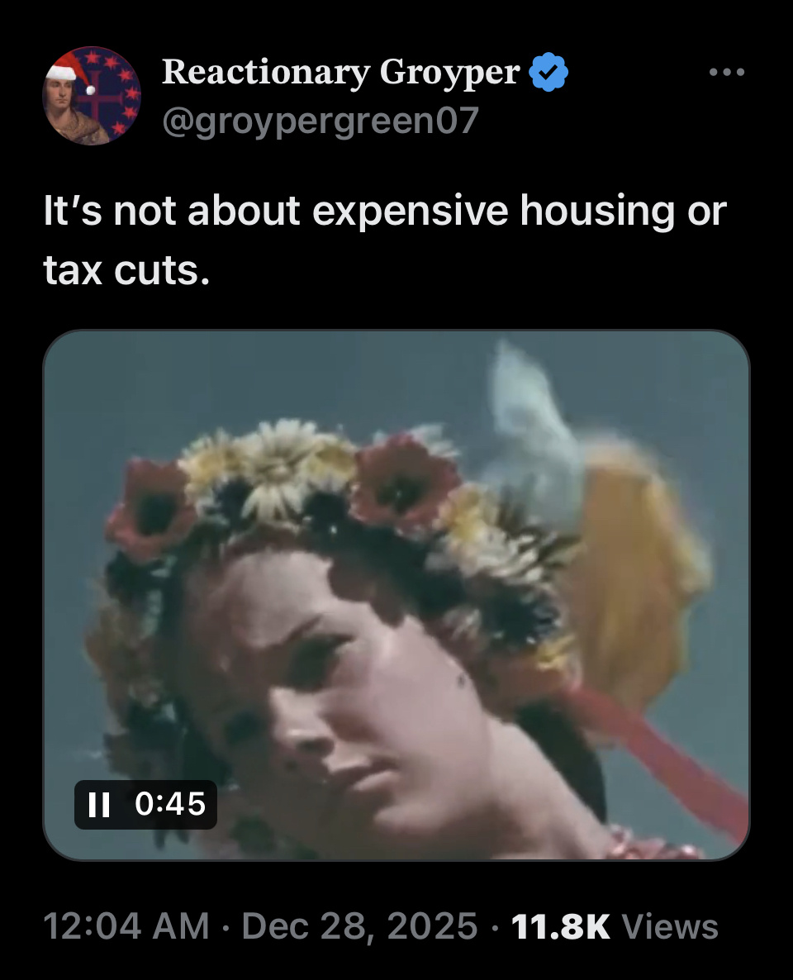Screen dimensions: 793x980
Task: Select the tweet text about expensive housing
Action: [384, 240]
